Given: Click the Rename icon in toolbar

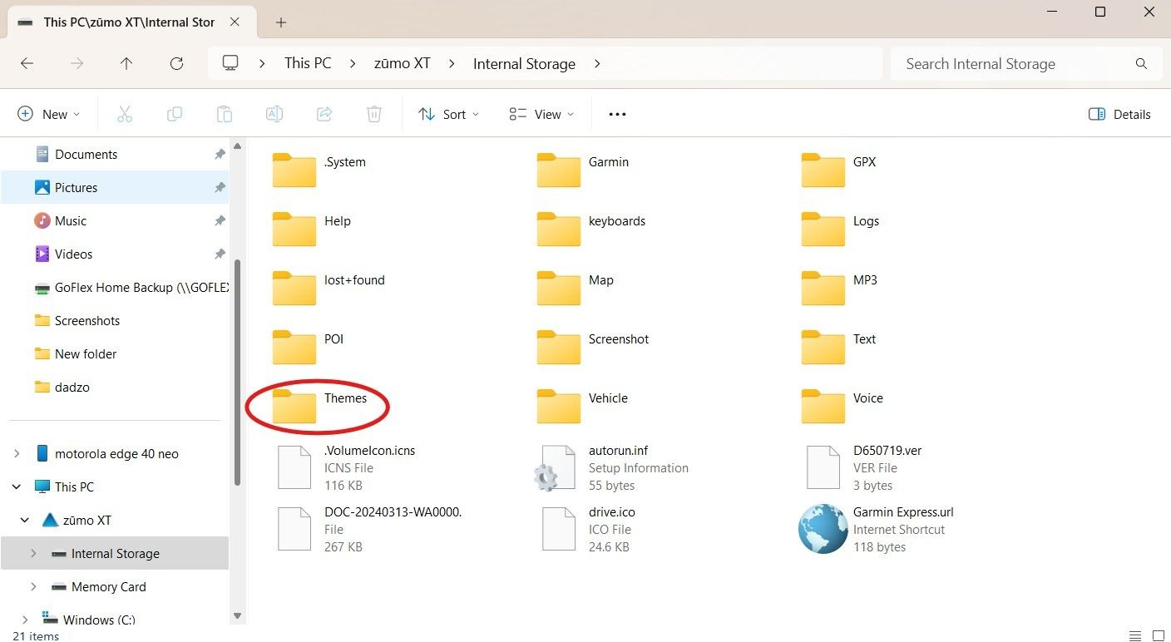Looking at the screenshot, I should 274,114.
